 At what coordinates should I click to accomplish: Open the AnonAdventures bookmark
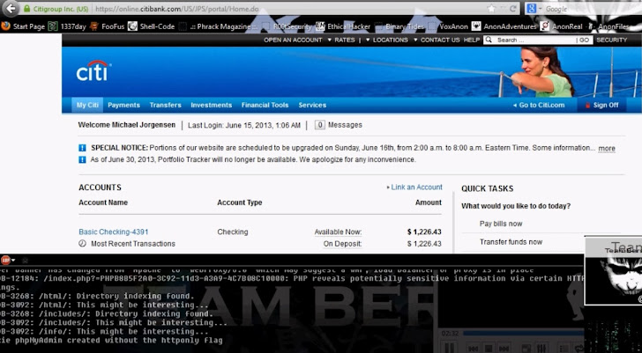coord(504,26)
